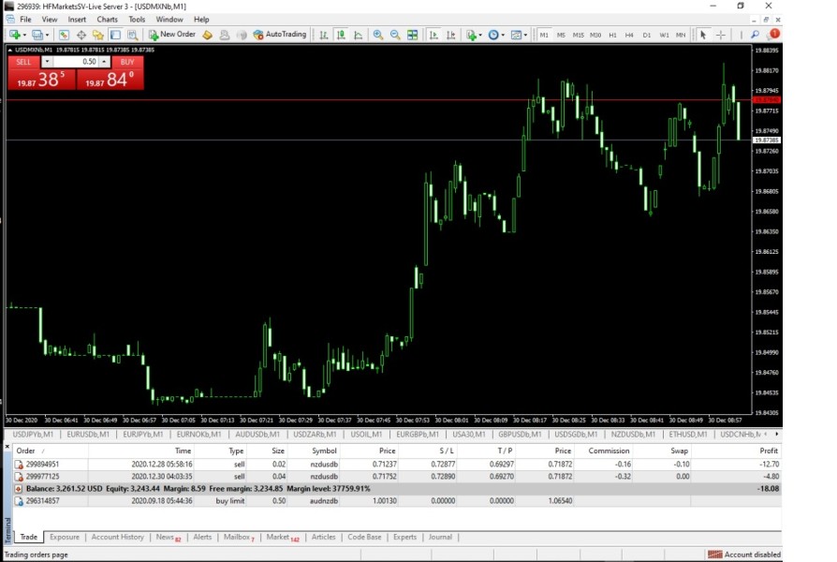Toggle the chart auto scroll button
This screenshot has width=837, height=562.
point(433,35)
